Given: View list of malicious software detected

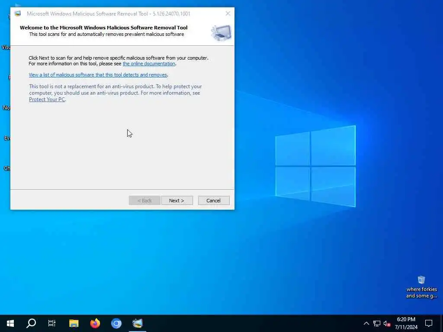Looking at the screenshot, I should (98, 75).
